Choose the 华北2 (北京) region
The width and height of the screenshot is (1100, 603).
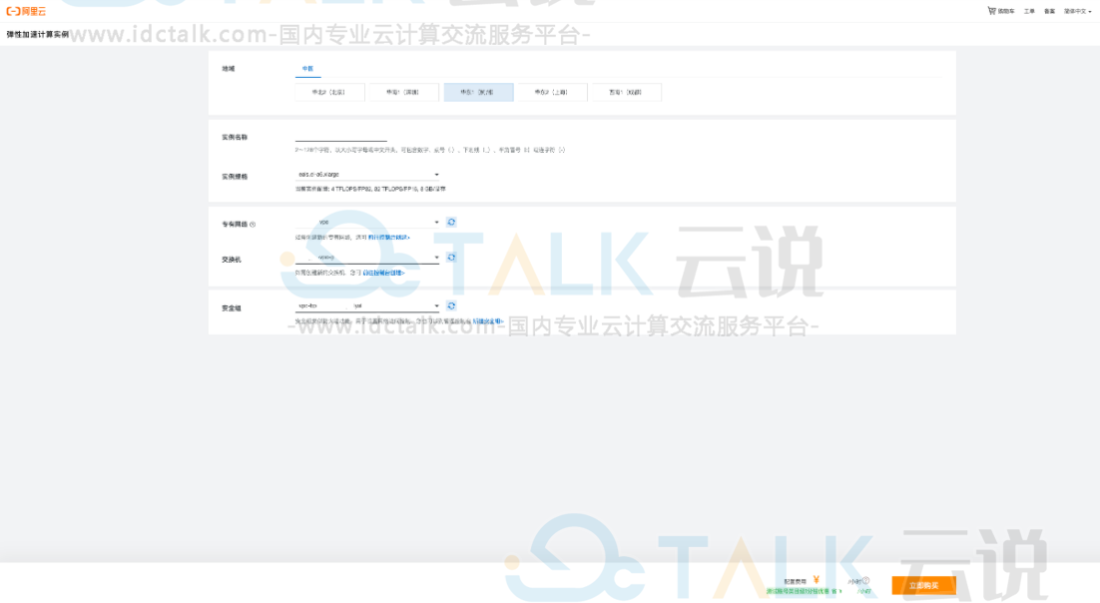coord(329,92)
